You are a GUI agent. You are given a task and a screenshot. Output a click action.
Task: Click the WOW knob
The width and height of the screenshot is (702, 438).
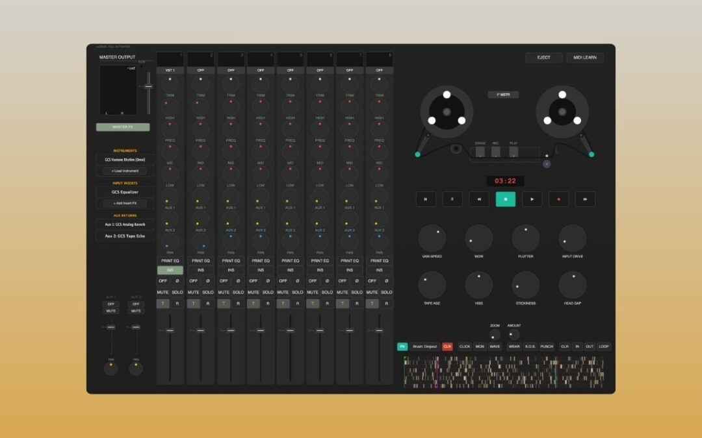coord(478,238)
